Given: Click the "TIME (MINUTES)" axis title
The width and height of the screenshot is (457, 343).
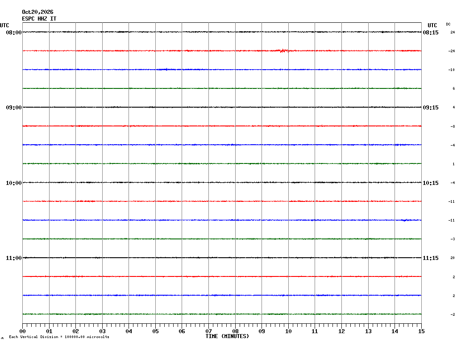Looking at the screenshot, I should 227,336.
